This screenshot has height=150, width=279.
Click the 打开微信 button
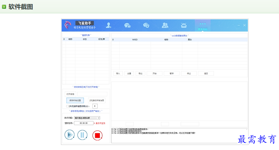pyautogui.click(x=70, y=94)
